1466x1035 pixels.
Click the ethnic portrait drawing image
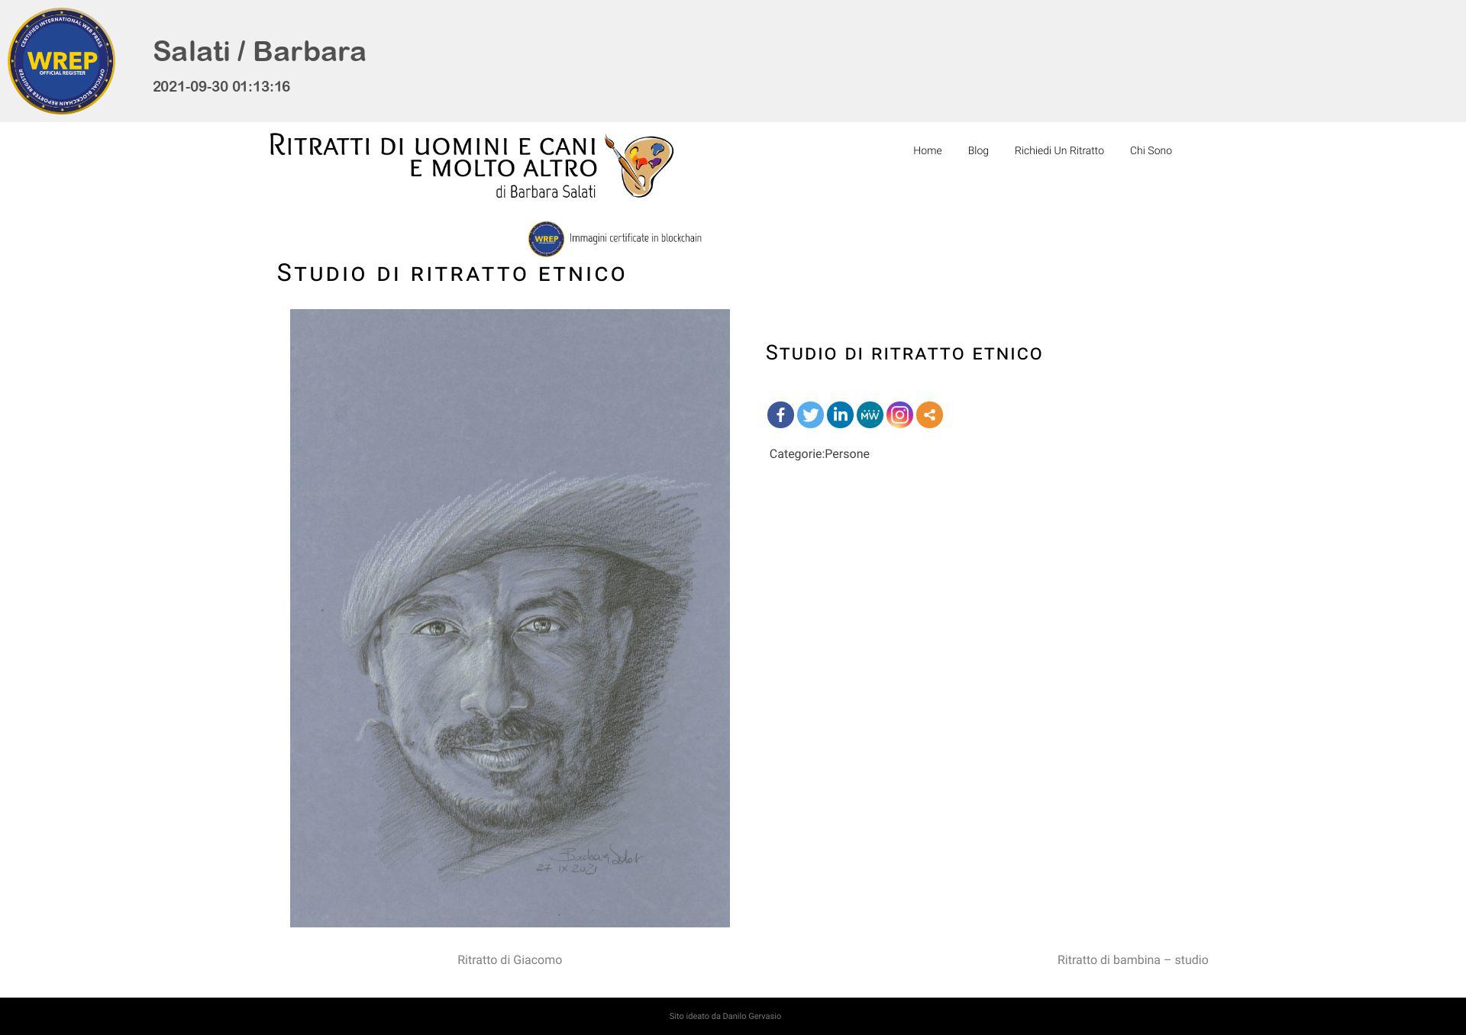510,618
